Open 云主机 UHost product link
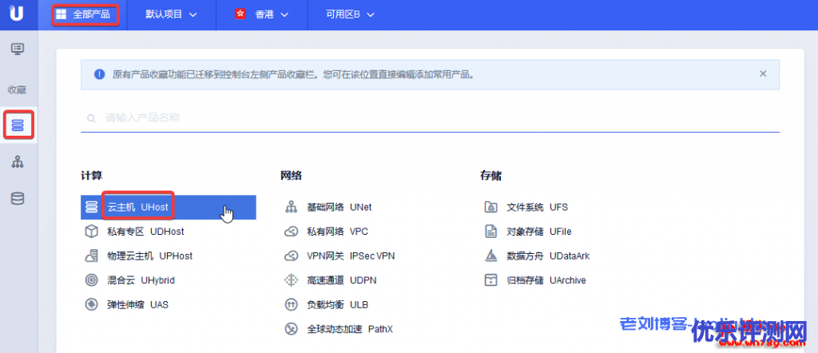This screenshot has width=818, height=353. pos(138,208)
